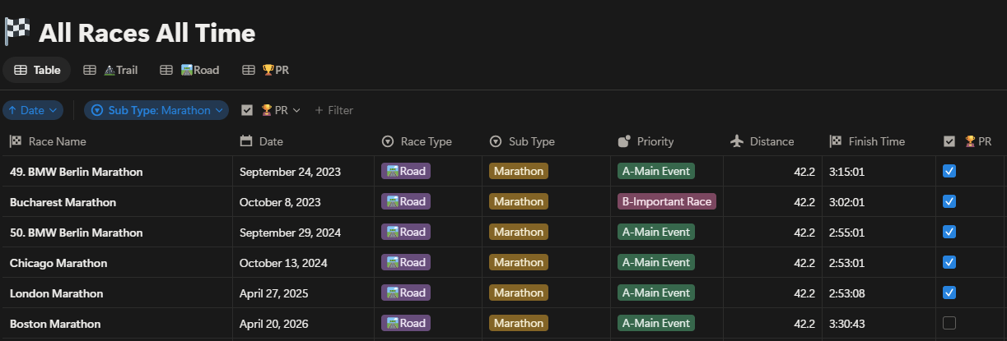The width and height of the screenshot is (1007, 341).
Task: Click finish time 2:53:08
Action: click(847, 293)
